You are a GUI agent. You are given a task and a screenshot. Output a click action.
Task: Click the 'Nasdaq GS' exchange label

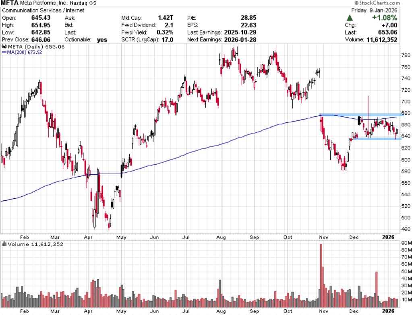83,3
